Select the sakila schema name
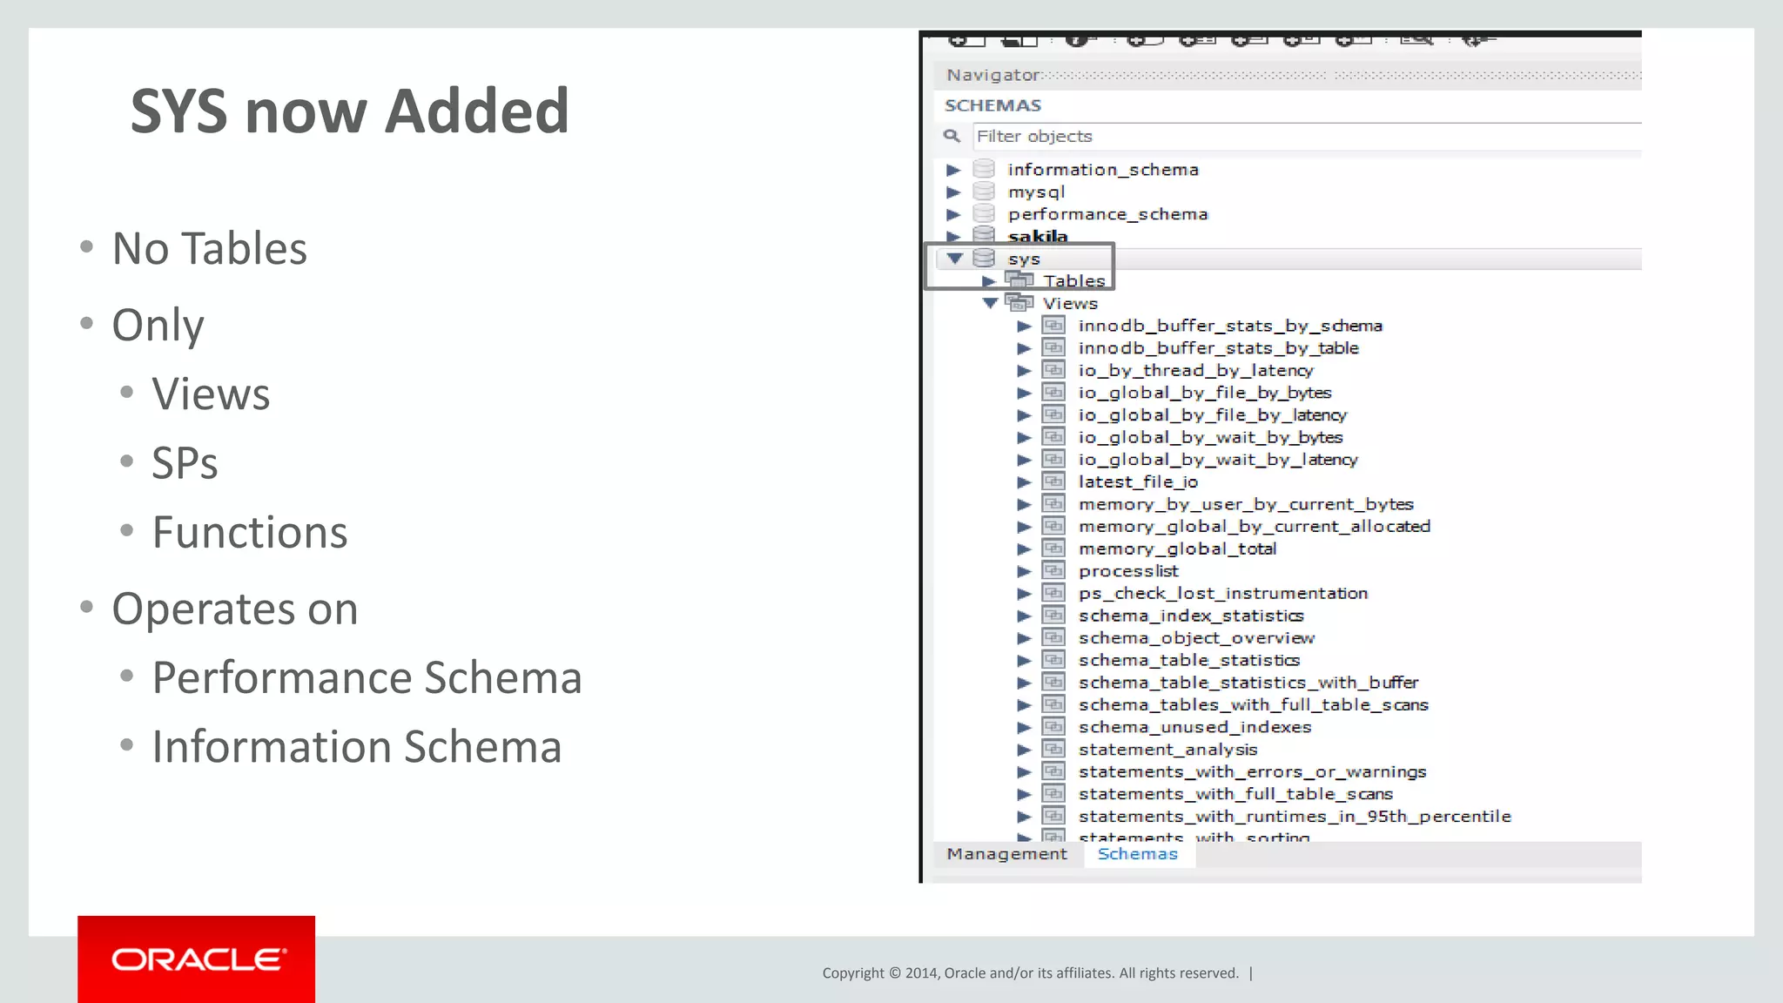The image size is (1783, 1003). point(1038,236)
